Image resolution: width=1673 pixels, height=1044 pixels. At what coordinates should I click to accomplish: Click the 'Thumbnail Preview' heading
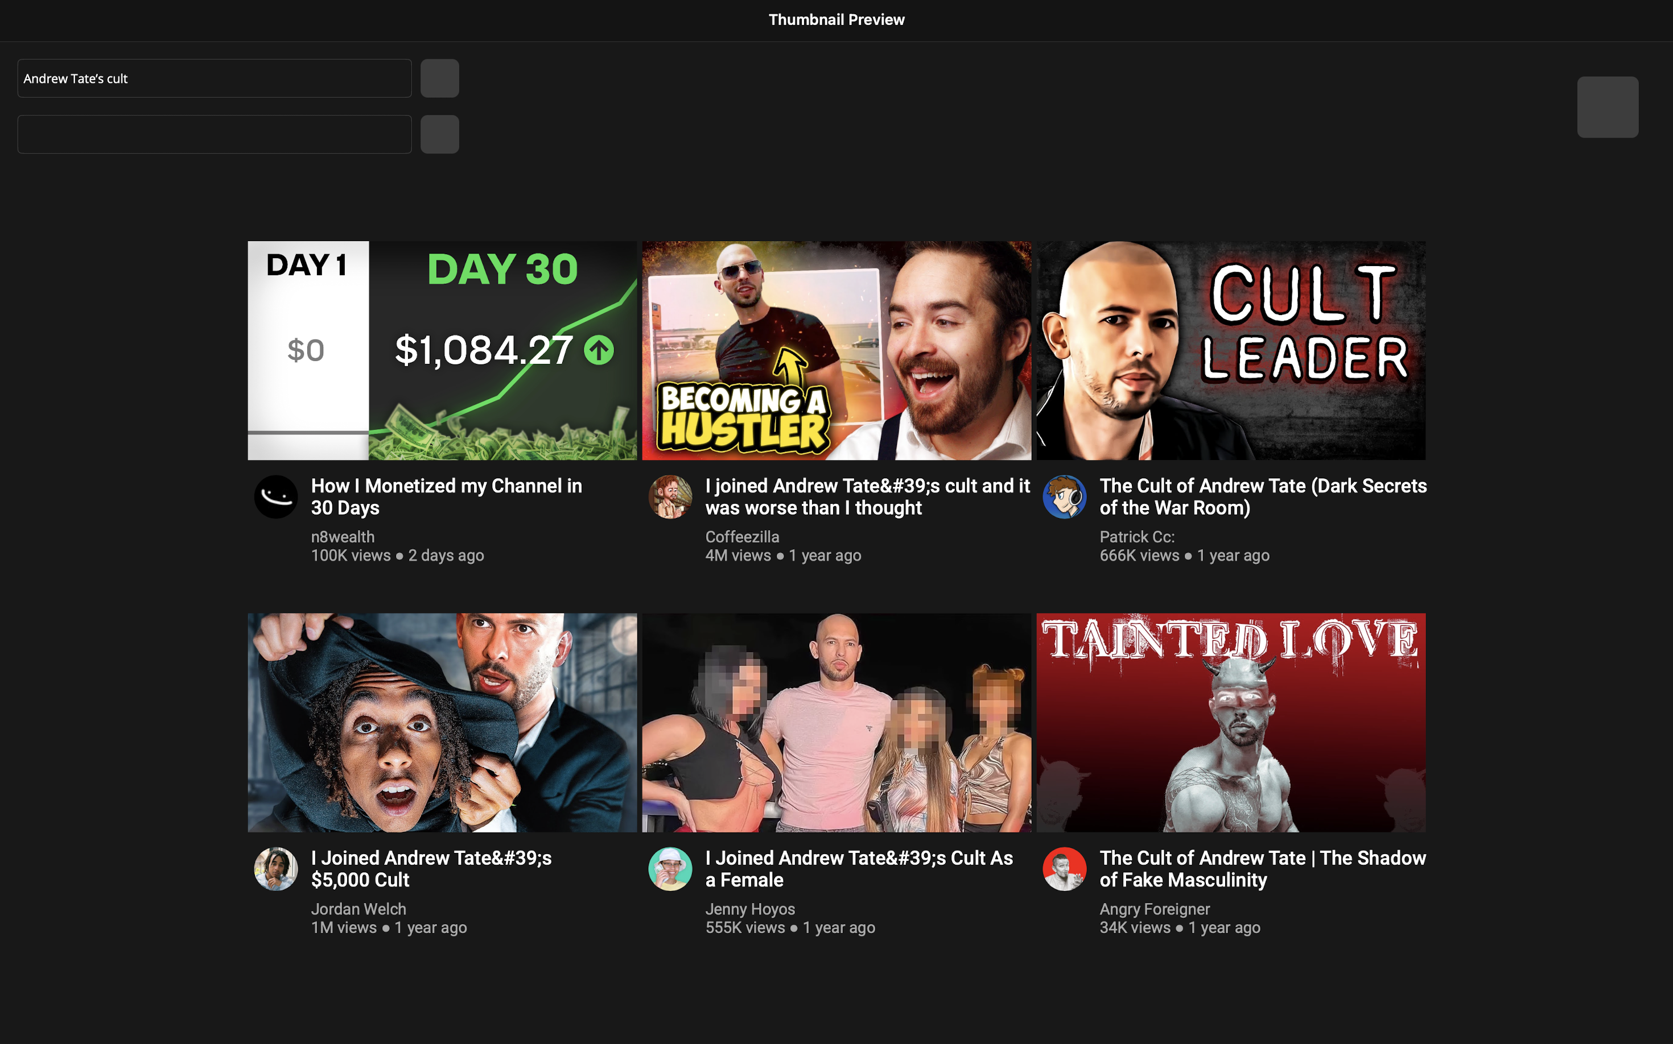point(836,19)
